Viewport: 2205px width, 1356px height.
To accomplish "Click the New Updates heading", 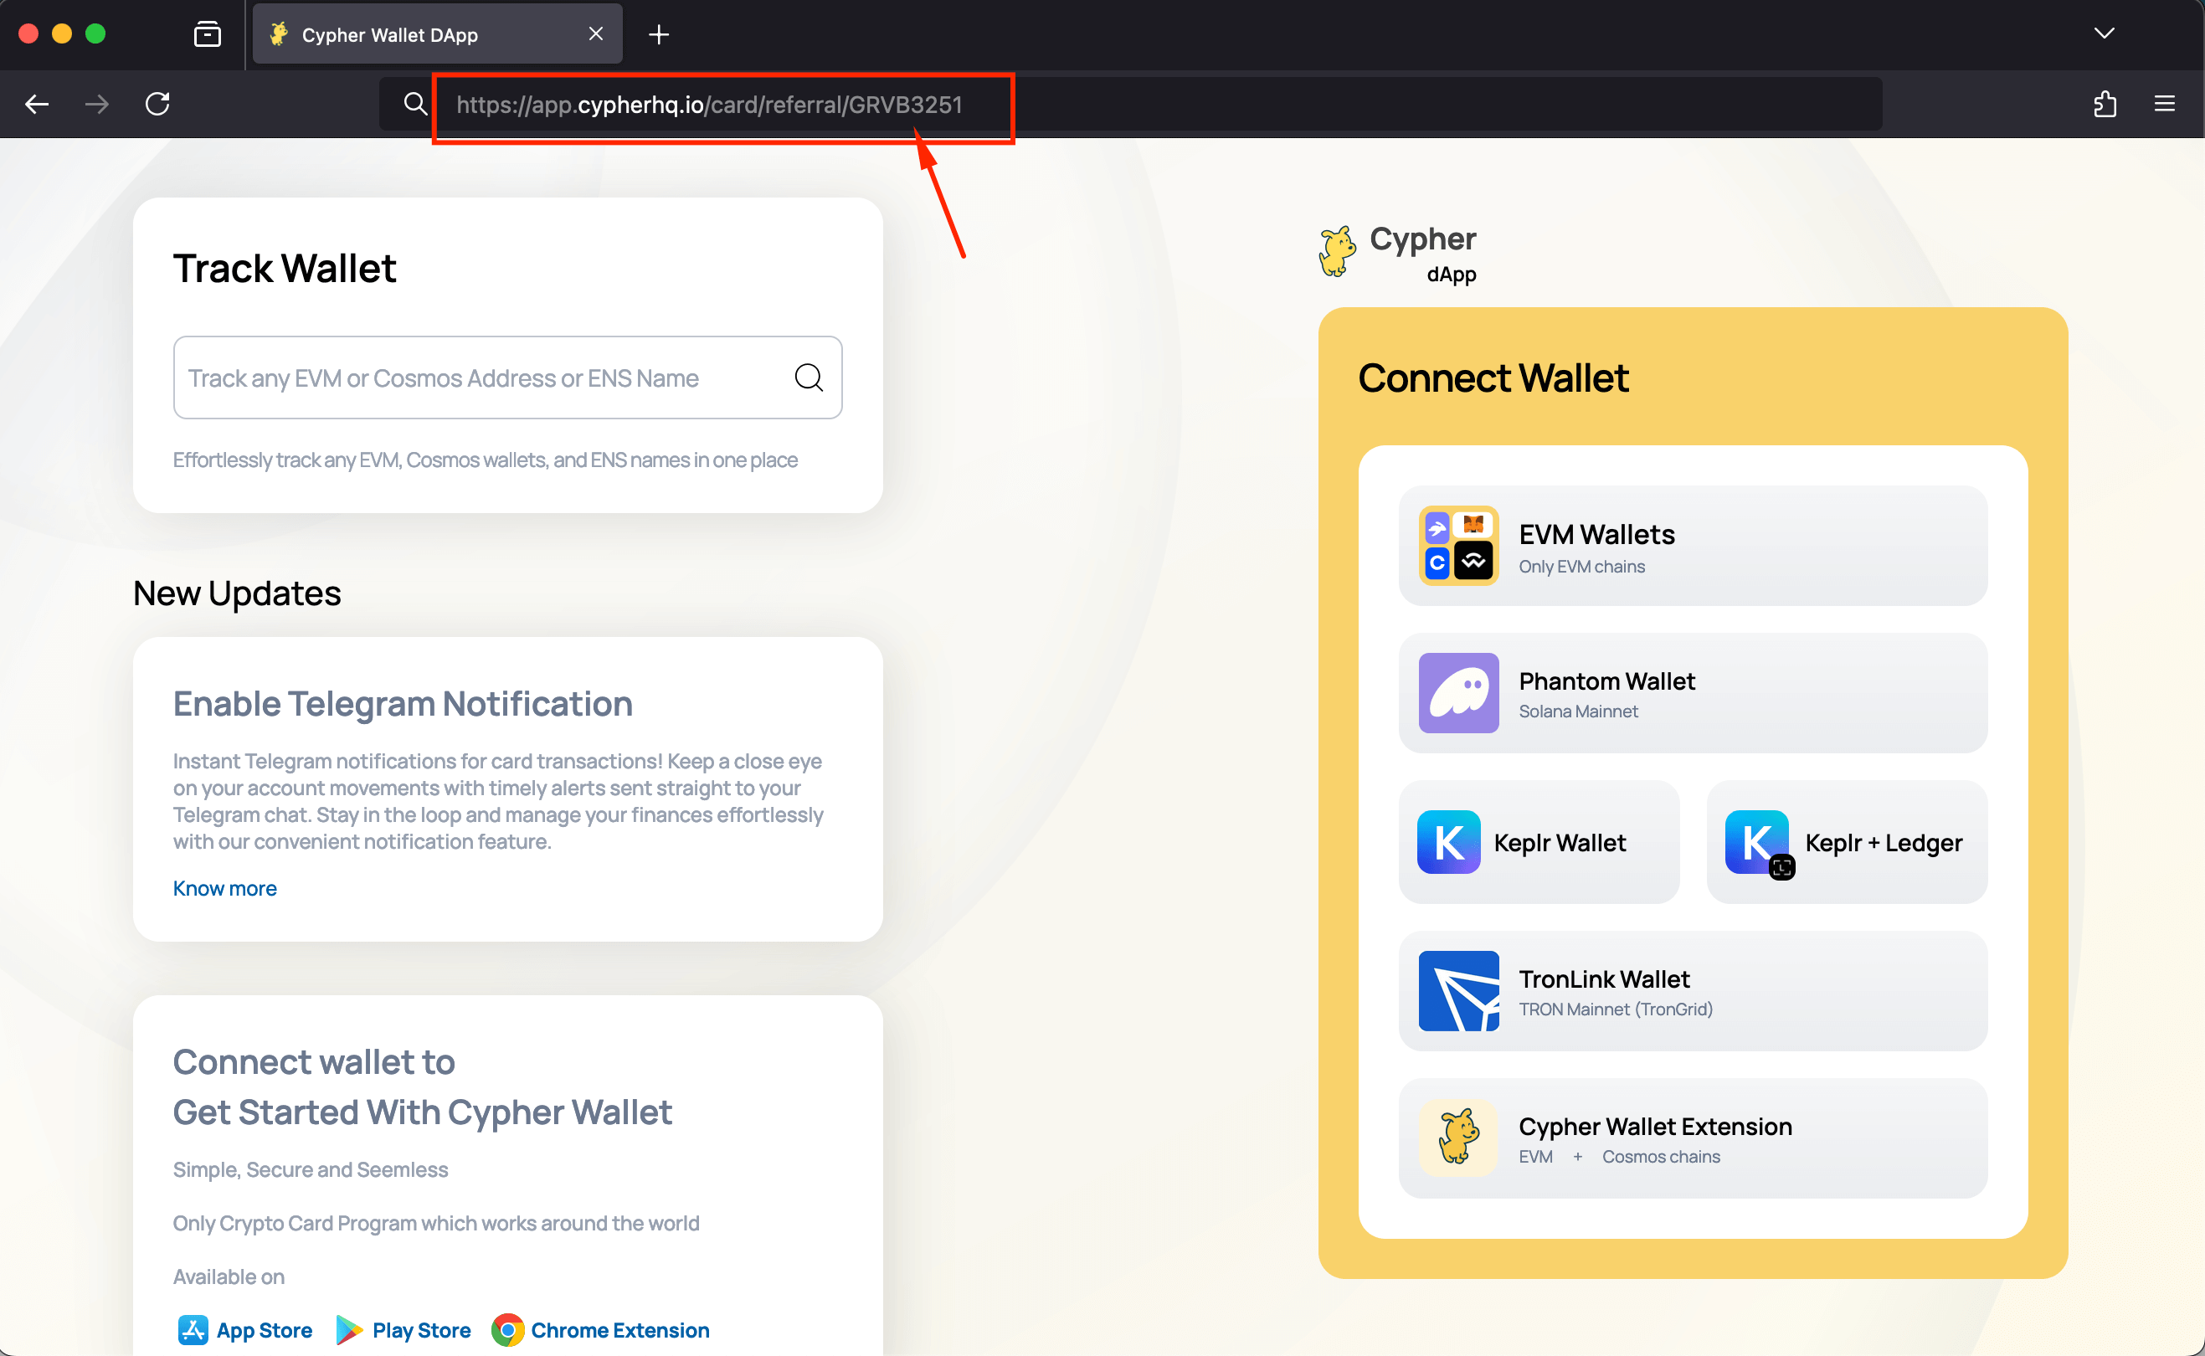I will 237,593.
